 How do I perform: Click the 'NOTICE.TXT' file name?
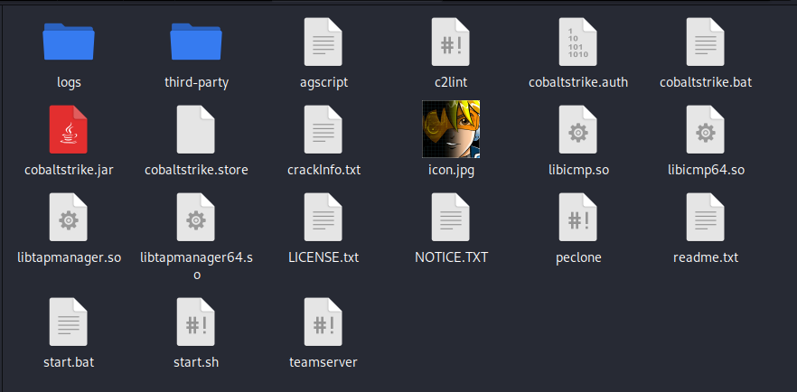[x=452, y=257]
